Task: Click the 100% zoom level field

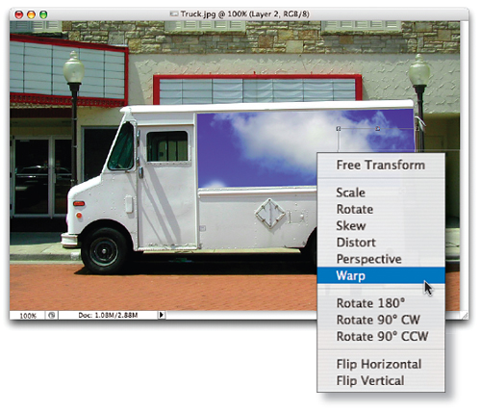Action: 28,316
